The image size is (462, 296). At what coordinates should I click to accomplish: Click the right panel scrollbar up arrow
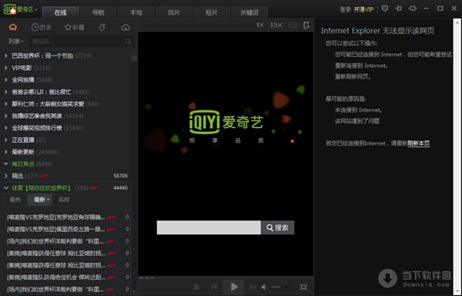[x=457, y=22]
